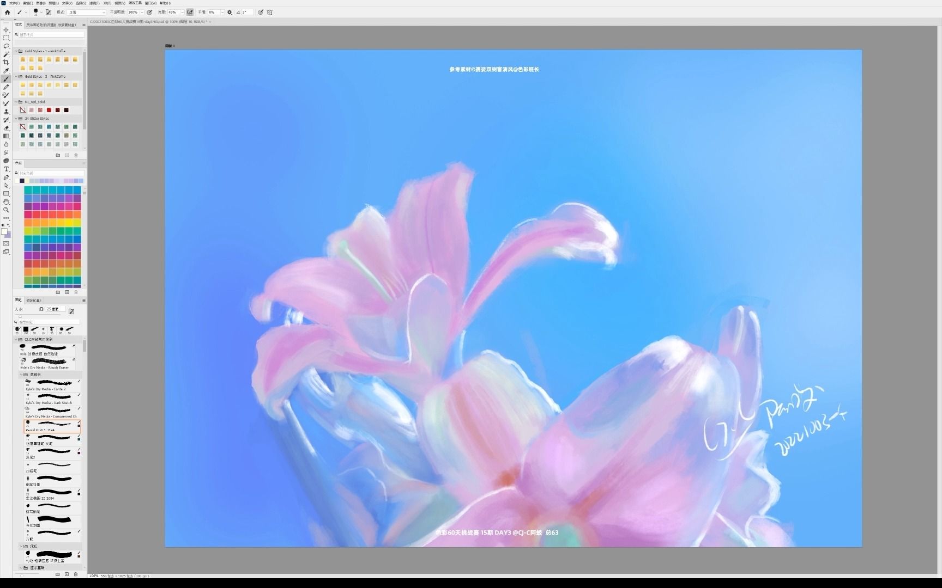942x588 pixels.
Task: Click the foreground color swatch
Action: (x=4, y=232)
